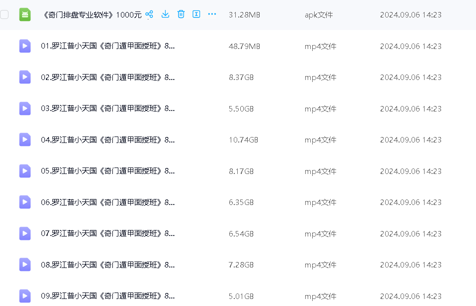Open the 《奇门排盘专业软件》1000元 file name
This screenshot has height=306, width=476.
[92, 15]
